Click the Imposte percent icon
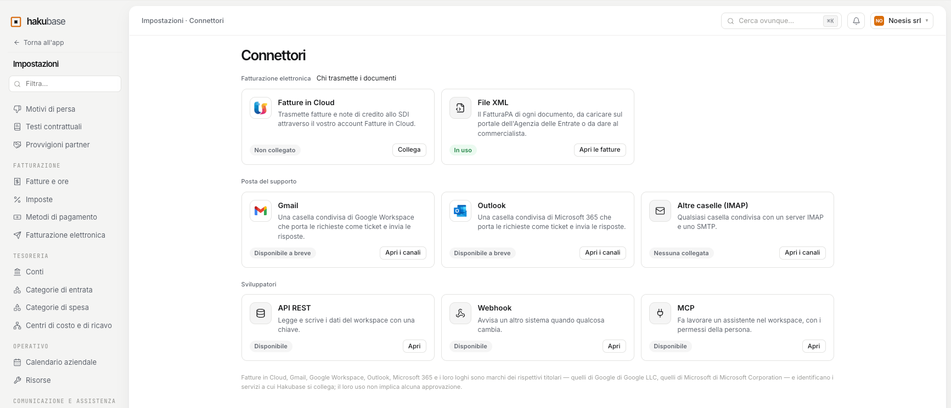The image size is (951, 408). 18,199
